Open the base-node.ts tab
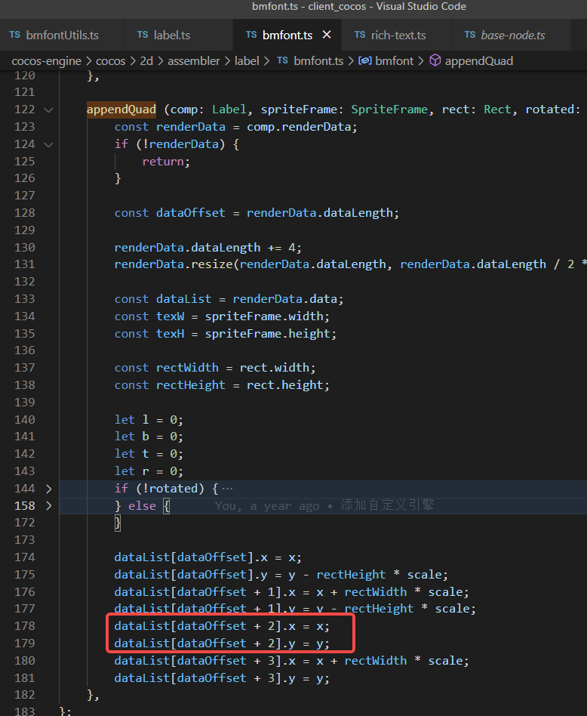The width and height of the screenshot is (587, 716). (x=512, y=35)
